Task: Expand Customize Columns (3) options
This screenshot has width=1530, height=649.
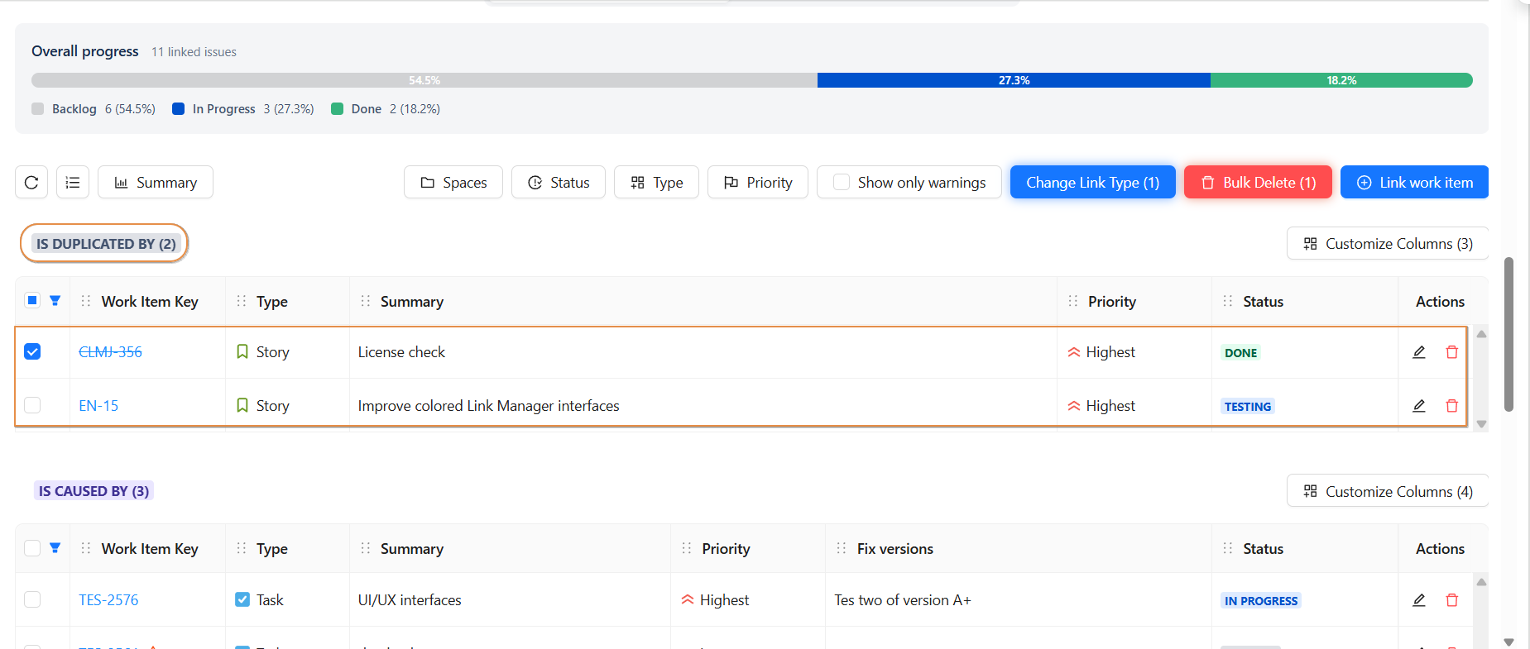Action: coord(1388,244)
